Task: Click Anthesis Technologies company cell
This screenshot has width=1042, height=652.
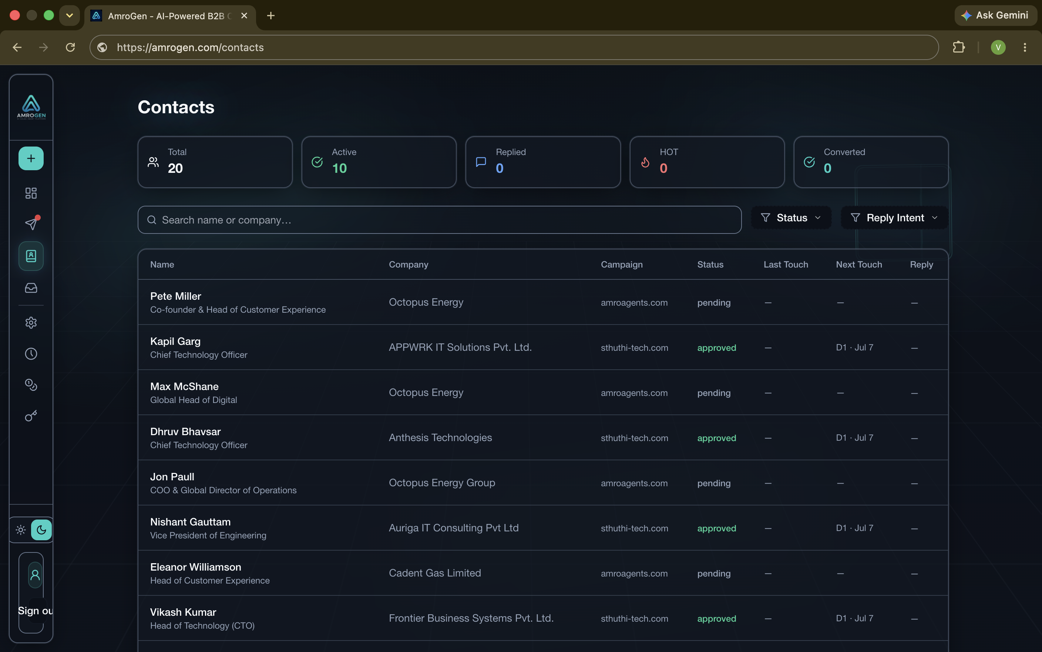Action: pos(440,437)
